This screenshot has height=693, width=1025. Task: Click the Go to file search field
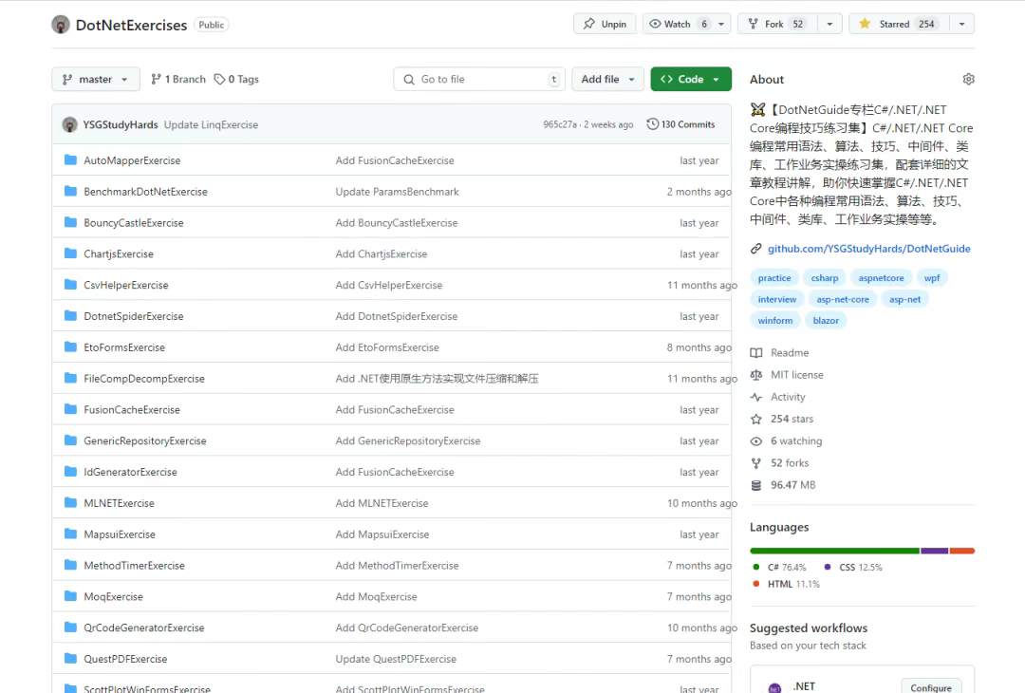point(479,80)
